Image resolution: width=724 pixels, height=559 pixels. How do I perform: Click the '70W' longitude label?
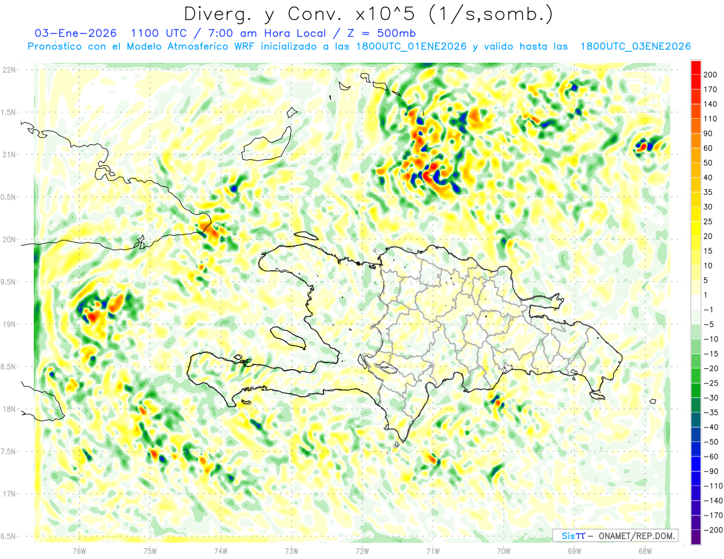click(x=504, y=551)
